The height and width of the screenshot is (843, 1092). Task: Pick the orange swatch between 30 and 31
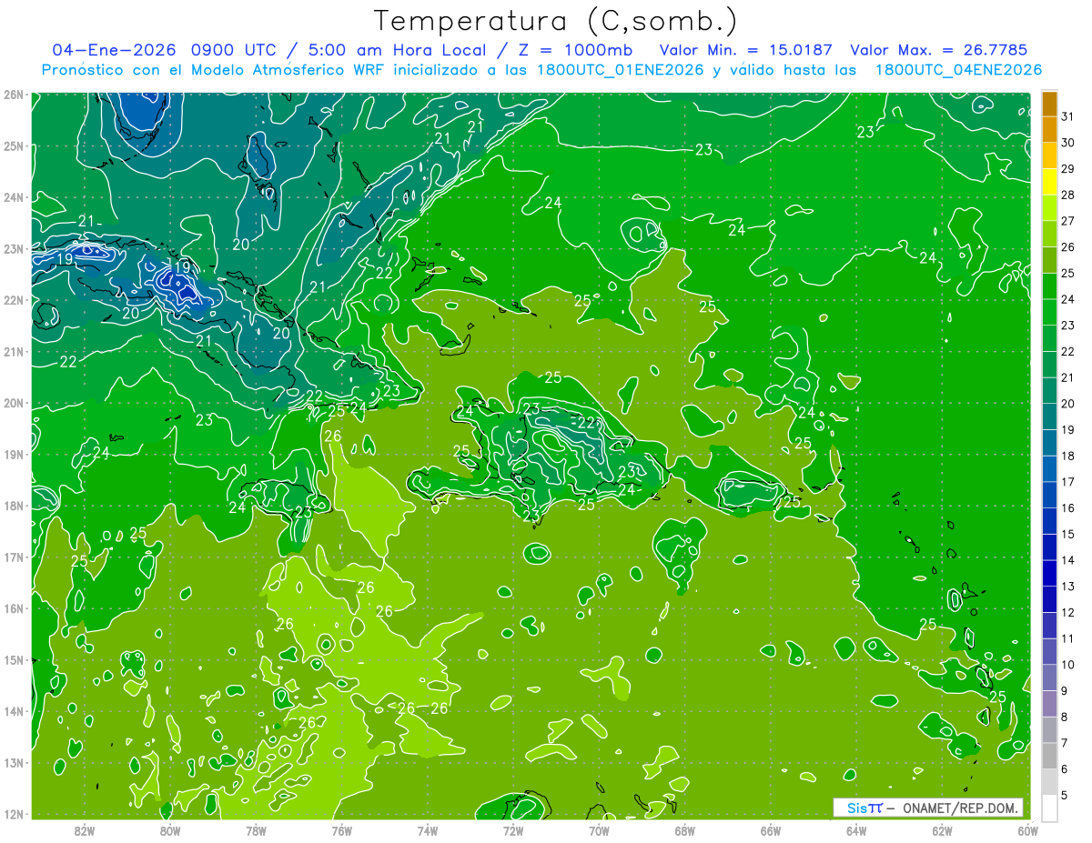(1049, 129)
